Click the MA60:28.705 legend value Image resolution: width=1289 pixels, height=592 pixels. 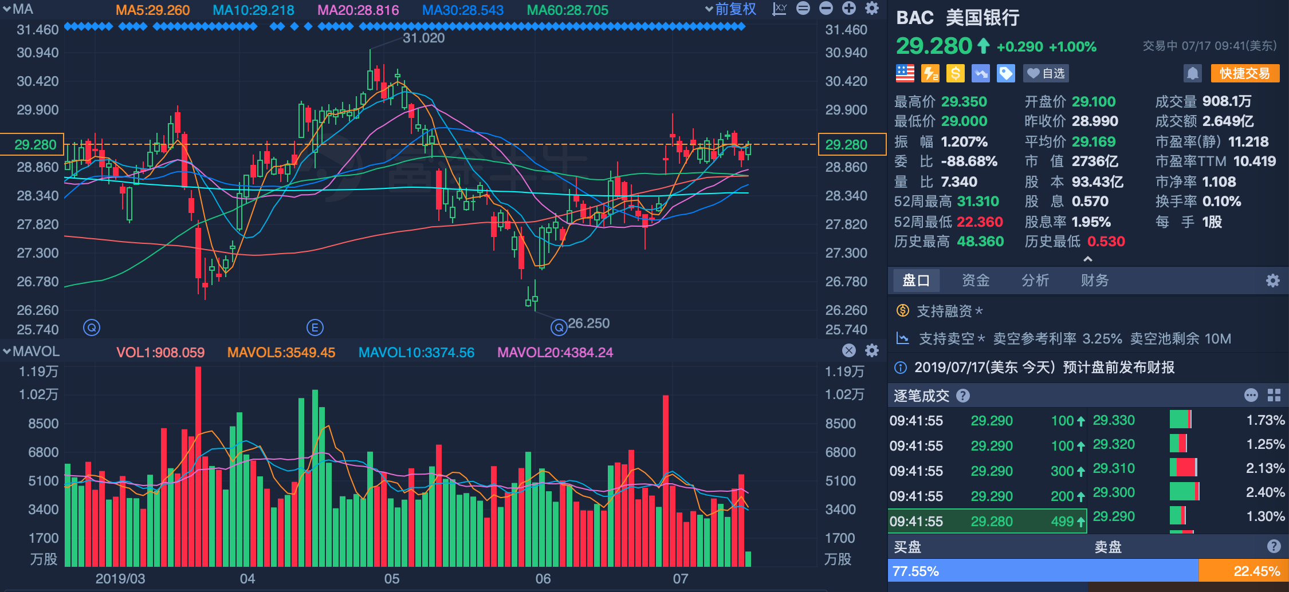pos(568,10)
